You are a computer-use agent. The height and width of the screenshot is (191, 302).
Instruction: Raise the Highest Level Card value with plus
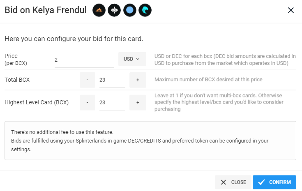pyautogui.click(x=138, y=102)
